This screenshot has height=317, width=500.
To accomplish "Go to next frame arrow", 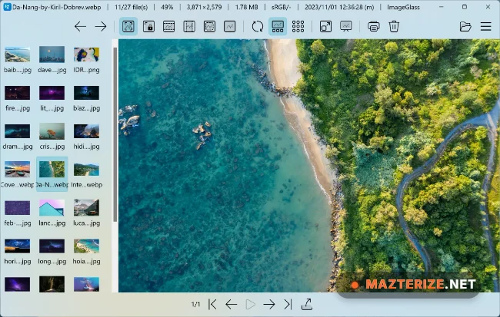I will pyautogui.click(x=269, y=305).
